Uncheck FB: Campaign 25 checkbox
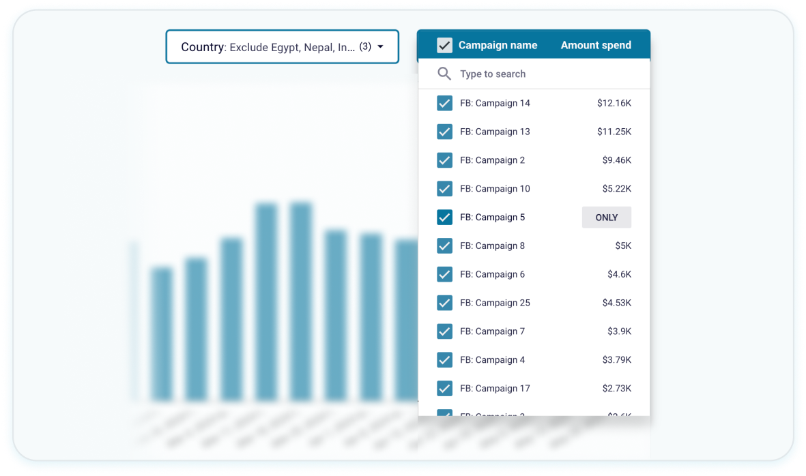 [444, 303]
